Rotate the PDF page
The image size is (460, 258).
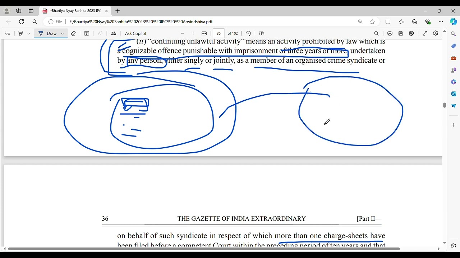[x=248, y=33]
